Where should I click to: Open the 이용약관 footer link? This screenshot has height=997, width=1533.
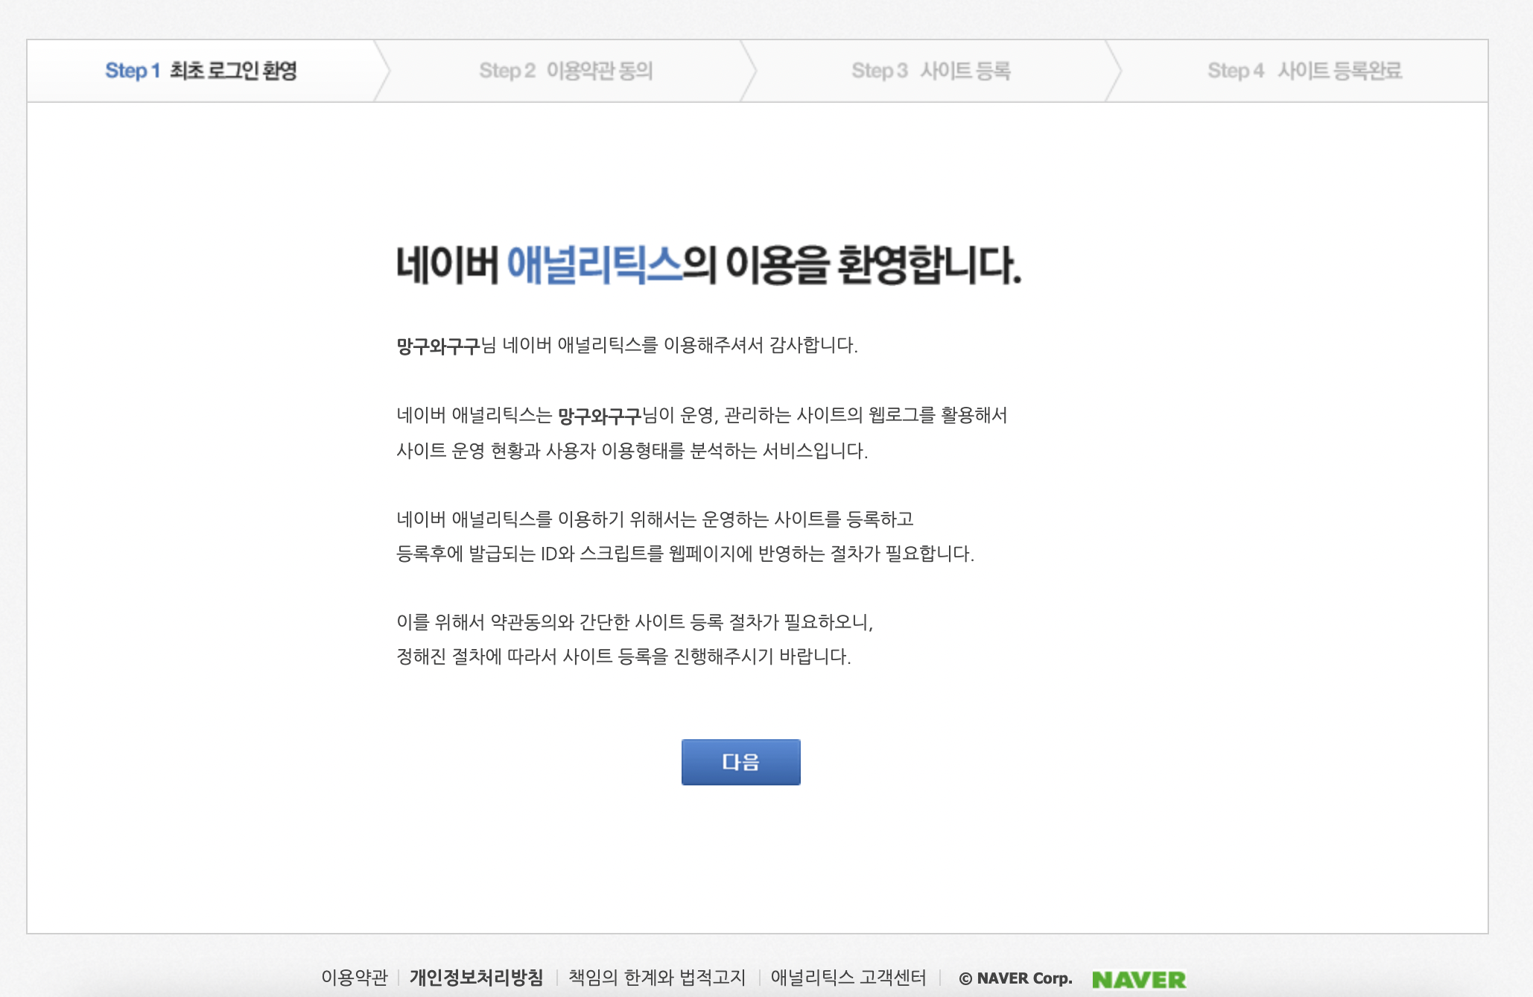point(355,978)
